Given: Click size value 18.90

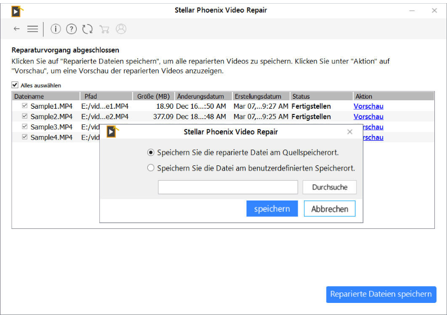Looking at the screenshot, I should pyautogui.click(x=165, y=106).
